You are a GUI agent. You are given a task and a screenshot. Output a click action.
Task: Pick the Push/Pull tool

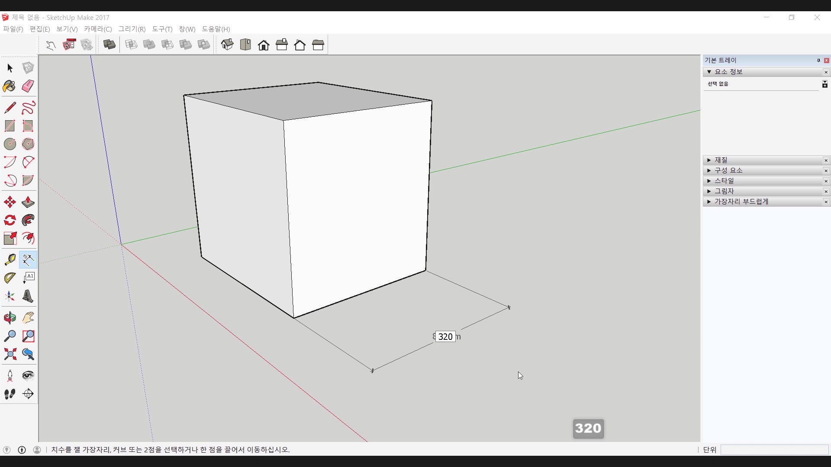pyautogui.click(x=28, y=202)
